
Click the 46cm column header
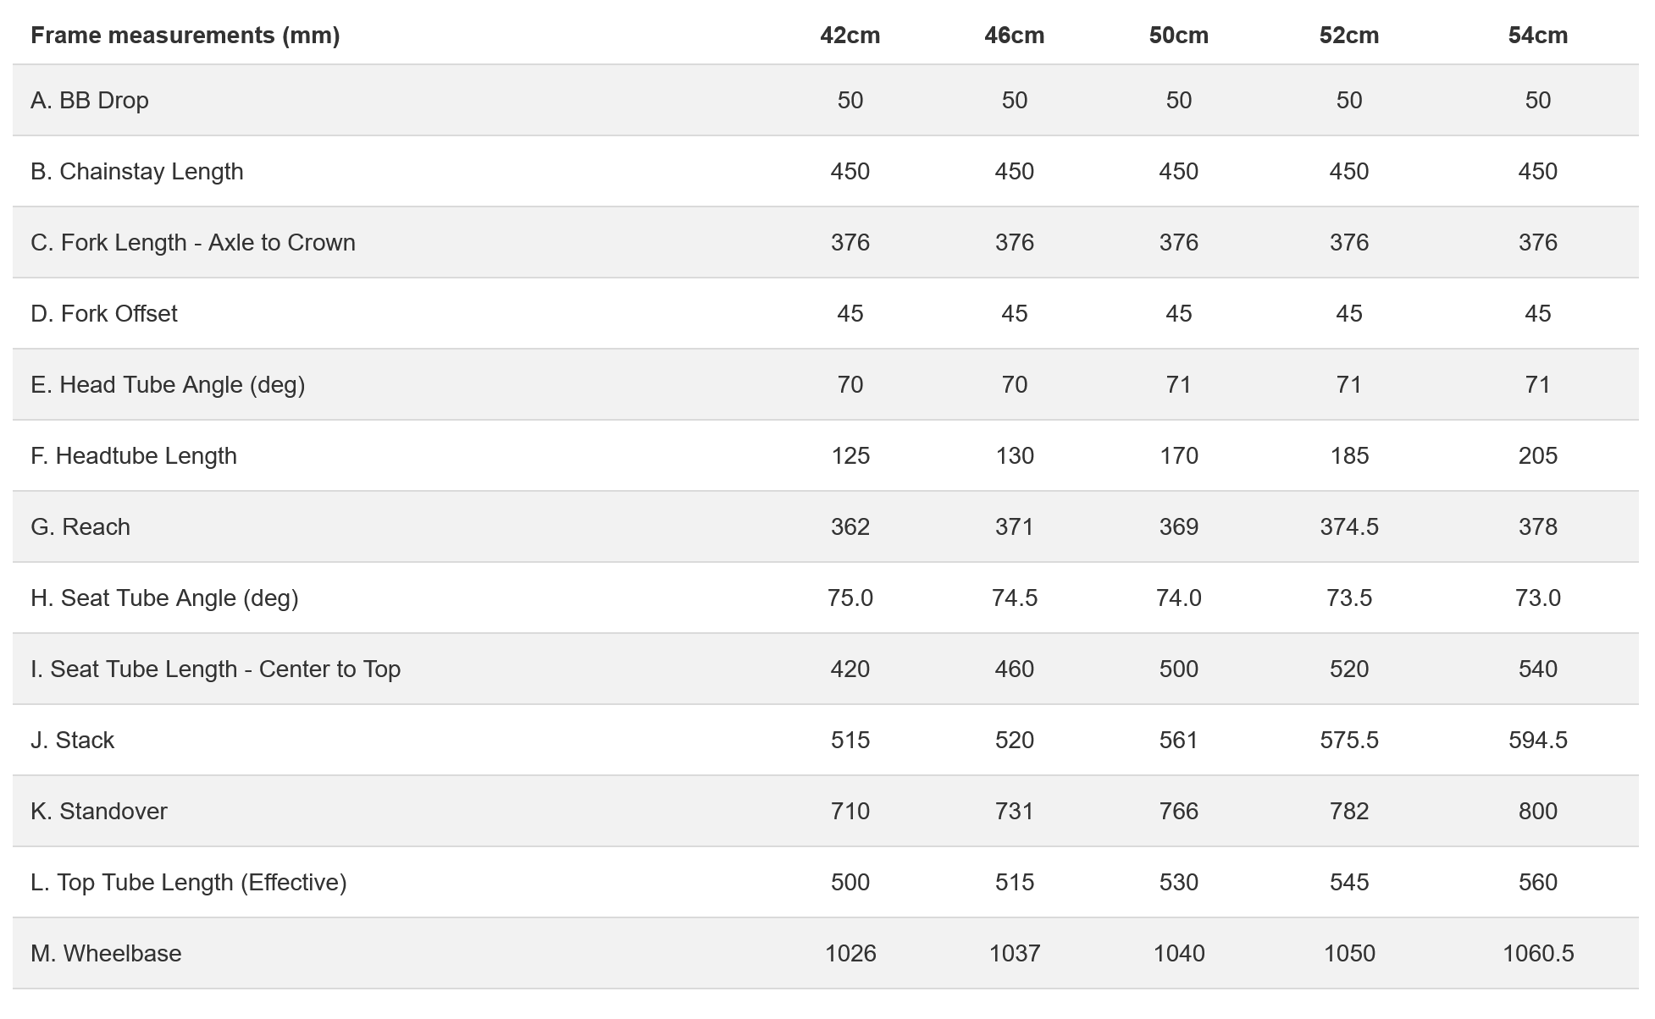[1014, 36]
